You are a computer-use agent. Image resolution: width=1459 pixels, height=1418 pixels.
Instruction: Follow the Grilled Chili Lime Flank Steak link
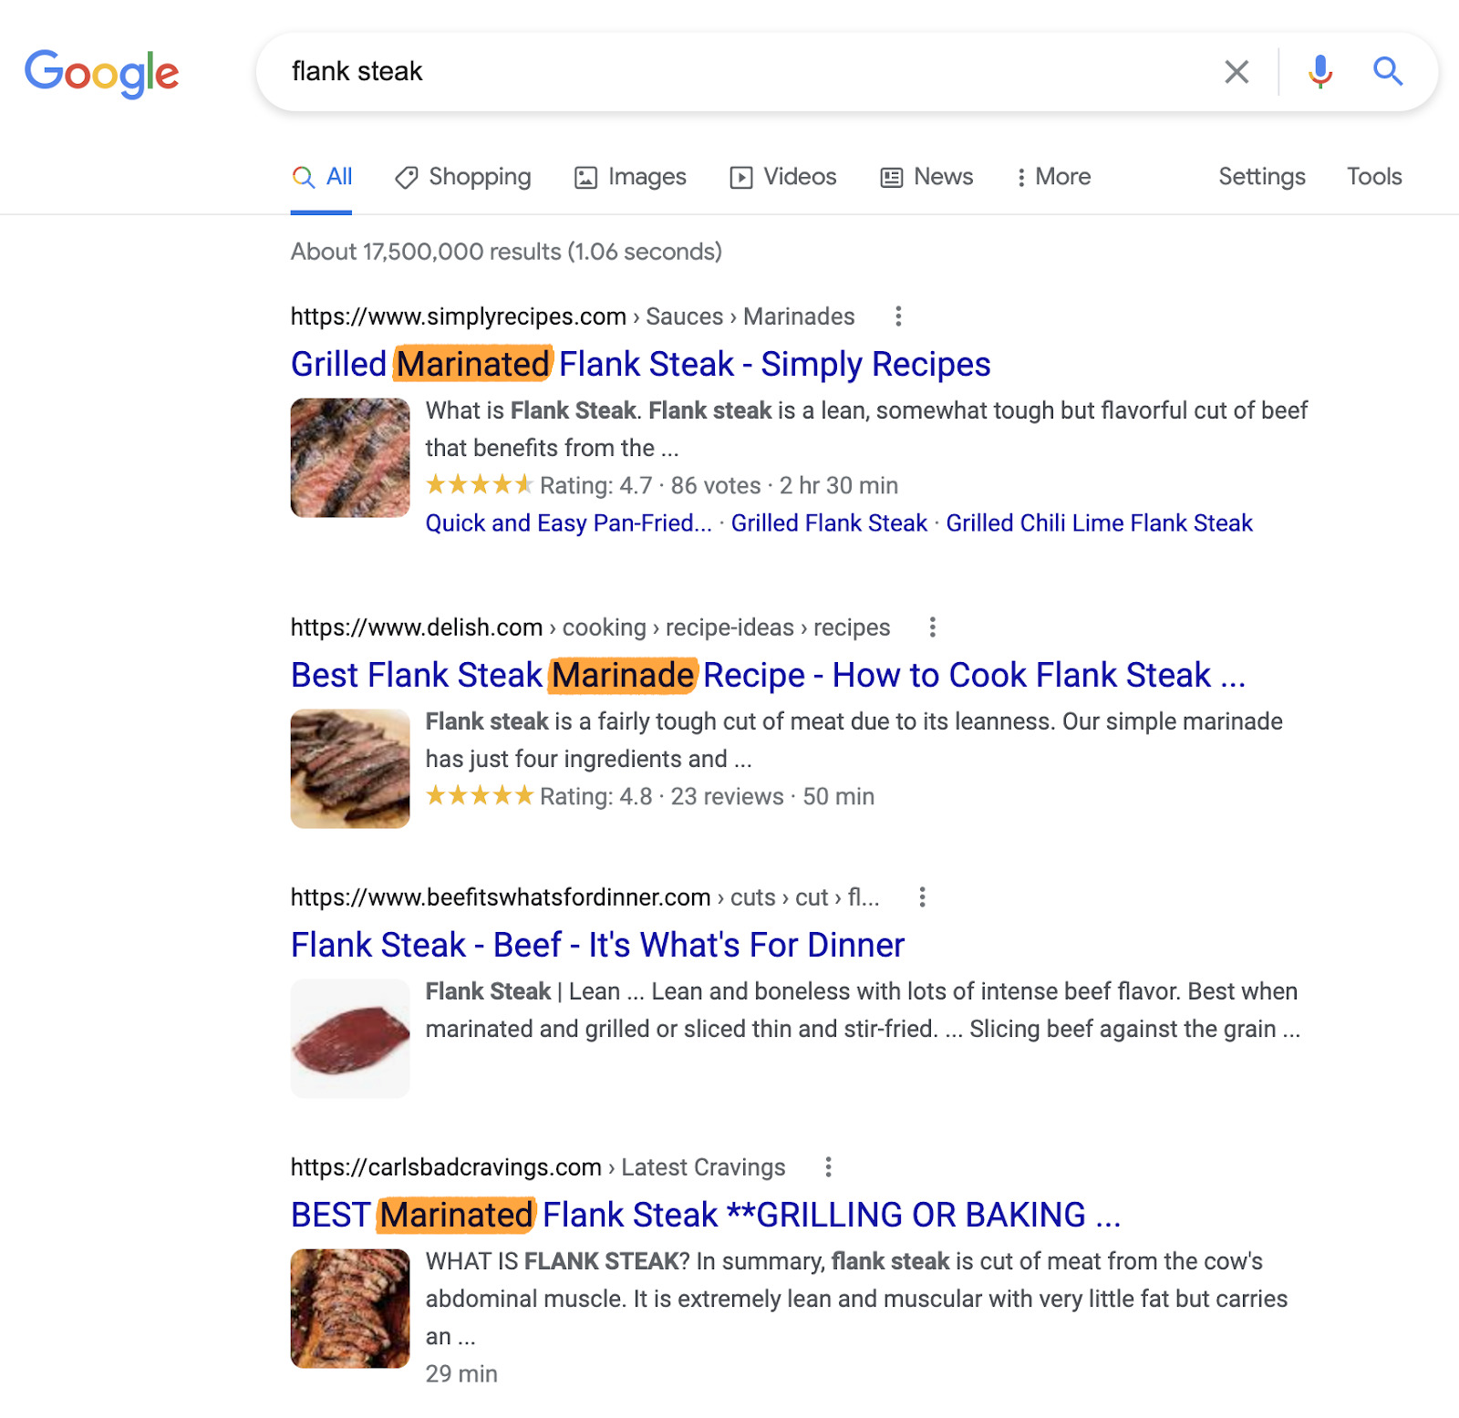tap(1099, 523)
